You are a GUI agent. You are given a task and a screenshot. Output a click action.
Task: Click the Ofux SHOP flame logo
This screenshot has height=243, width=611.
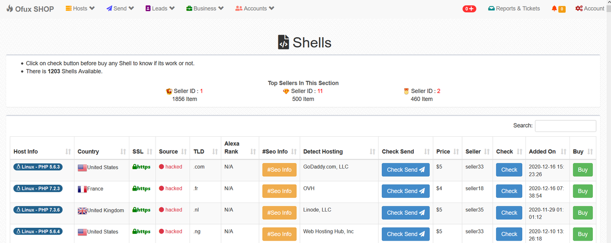point(10,9)
